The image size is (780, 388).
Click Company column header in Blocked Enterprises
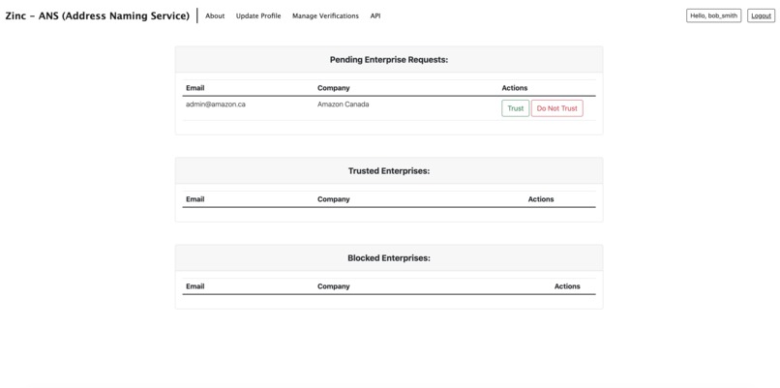(333, 286)
